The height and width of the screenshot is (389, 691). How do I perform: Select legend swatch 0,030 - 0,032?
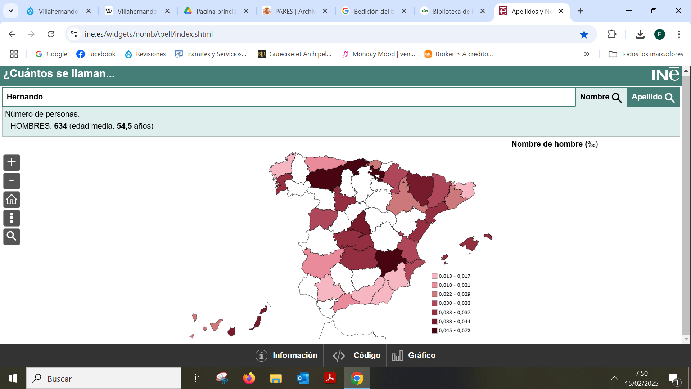click(x=434, y=303)
